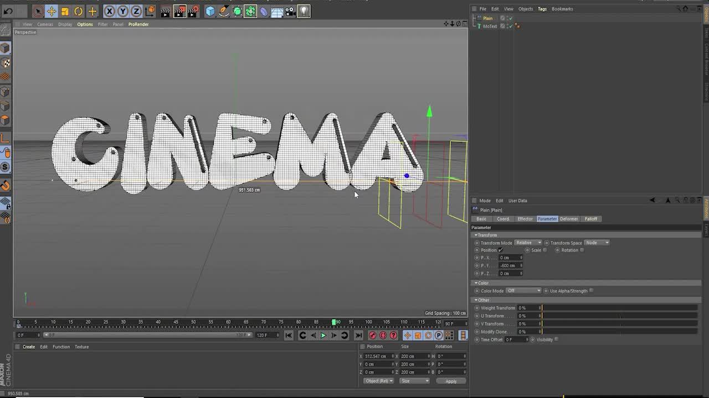709x398 pixels.
Task: Open Color Mode Off dropdown
Action: tap(523, 291)
